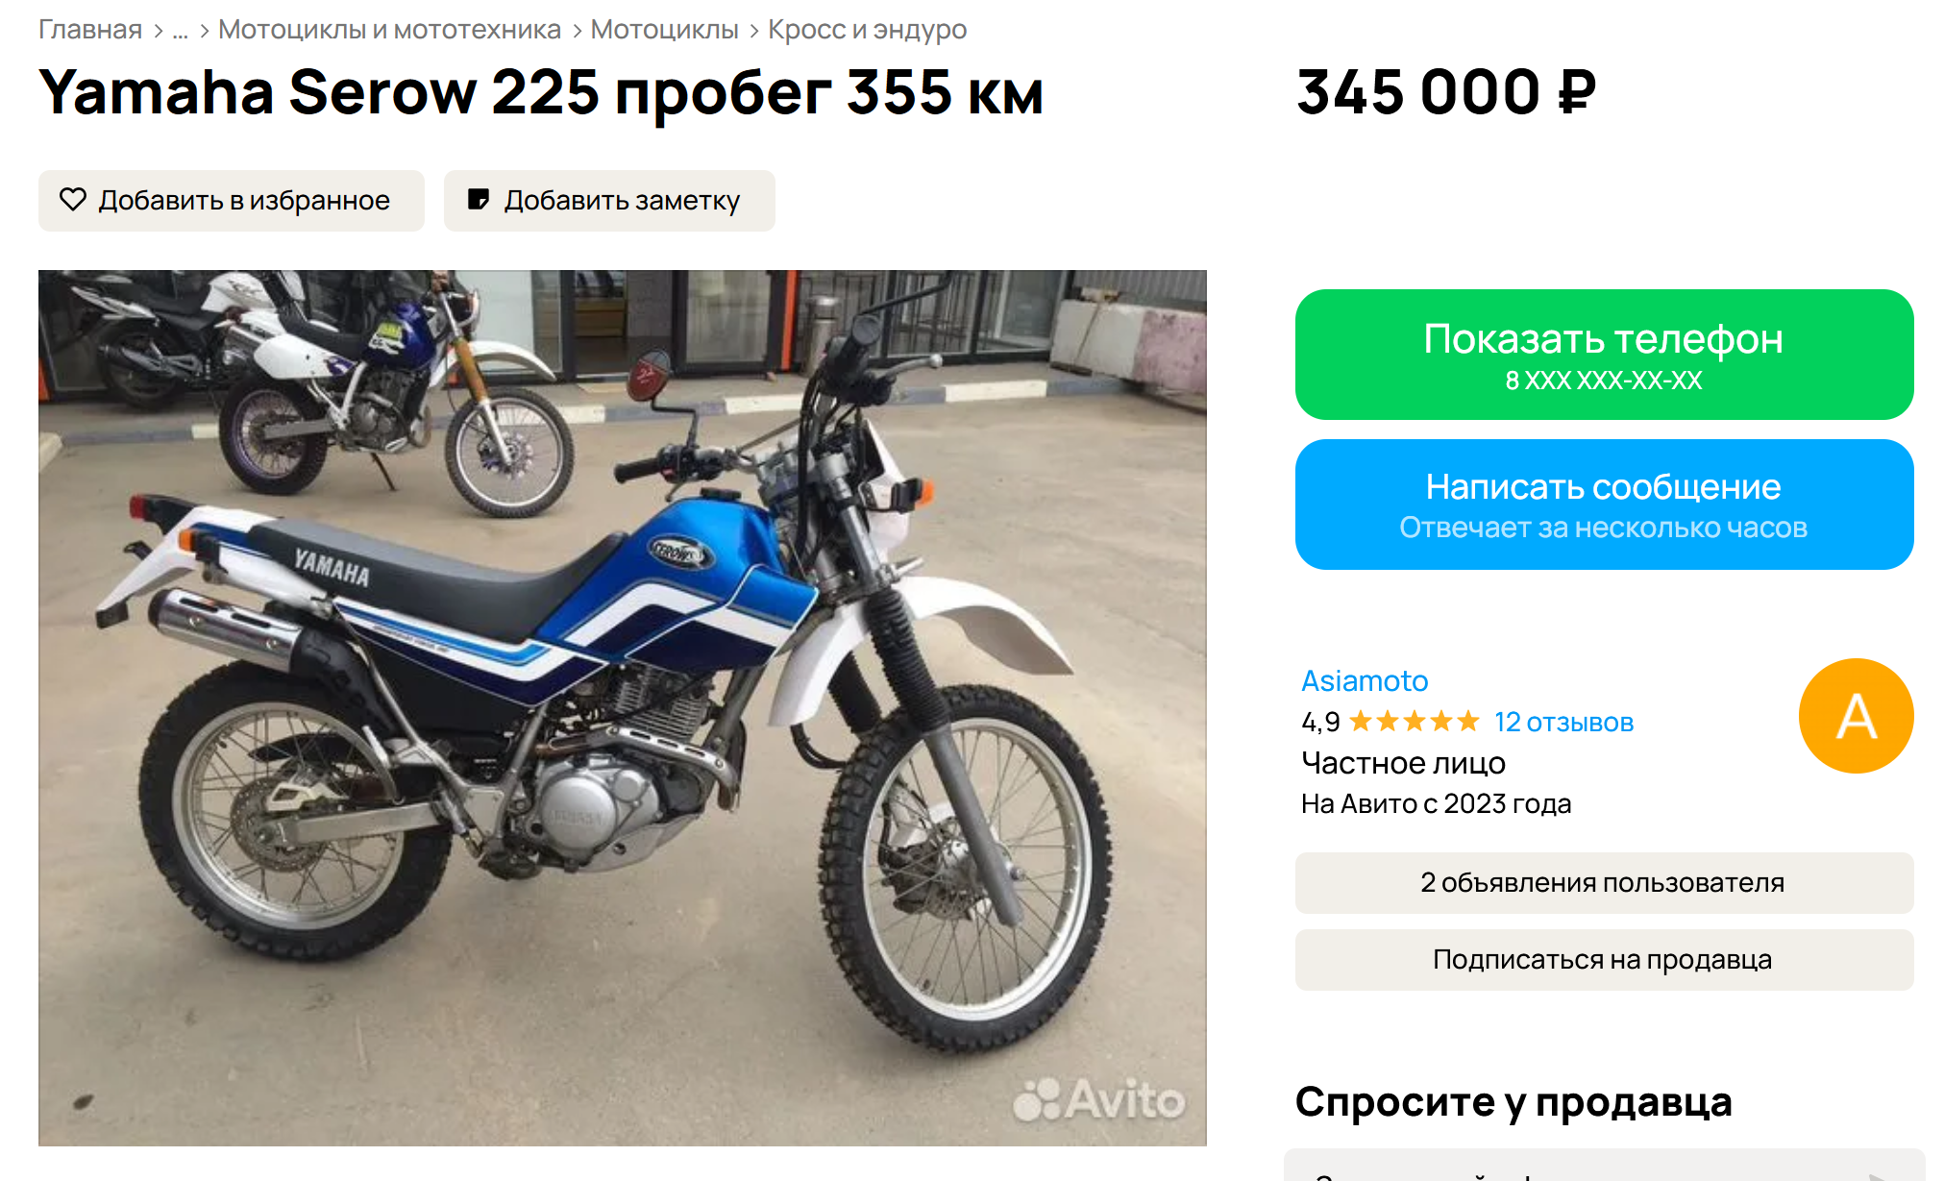Screen dimensions: 1944x1181
Task: Add the listing to favorites
Action: click(232, 201)
